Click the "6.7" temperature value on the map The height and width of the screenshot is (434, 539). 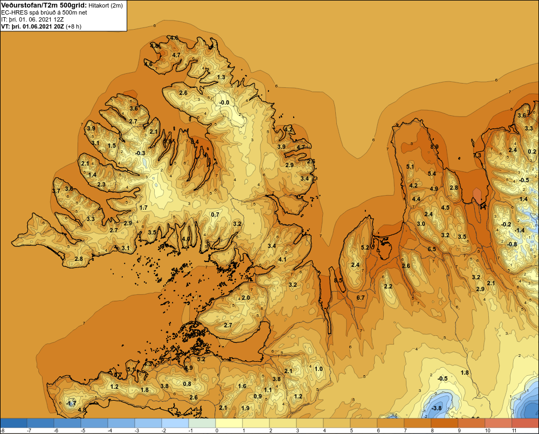tap(360, 298)
